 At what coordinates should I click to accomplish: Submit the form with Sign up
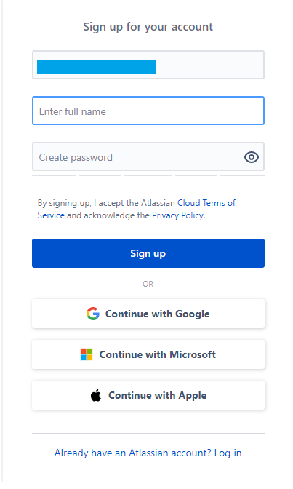coord(148,253)
